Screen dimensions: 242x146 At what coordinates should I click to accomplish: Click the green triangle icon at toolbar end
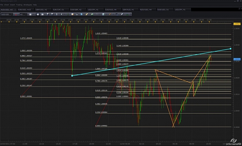tap(127, 14)
